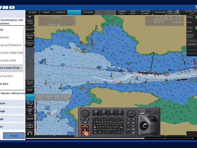Click the top-right rotary knob on control unit

(x=131, y=113)
